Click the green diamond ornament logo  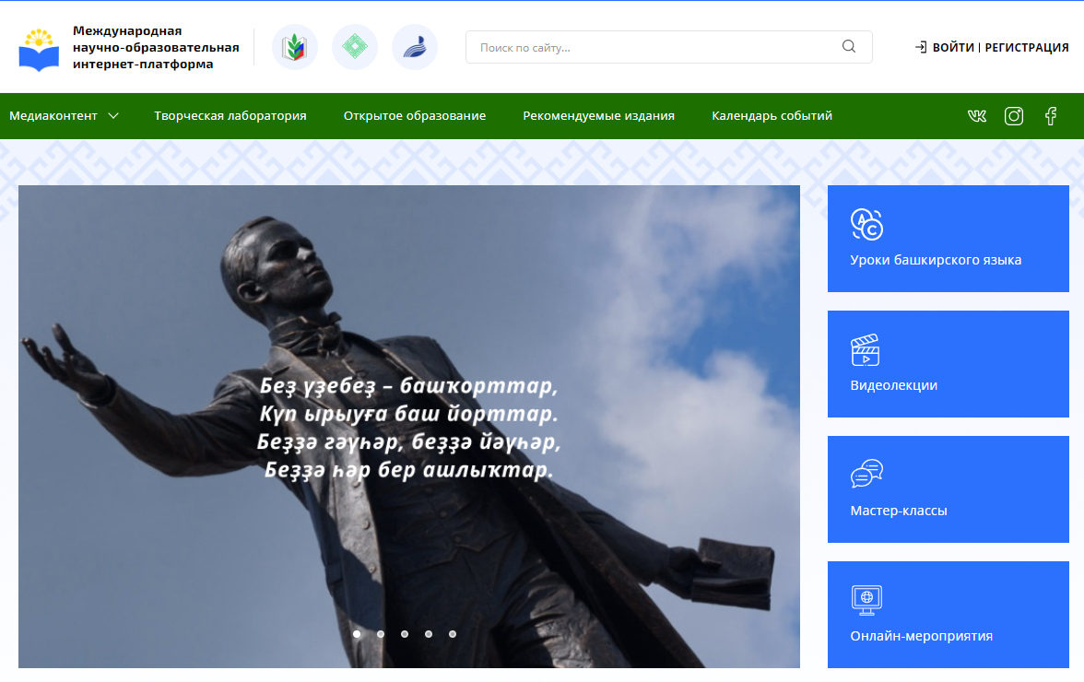[355, 47]
